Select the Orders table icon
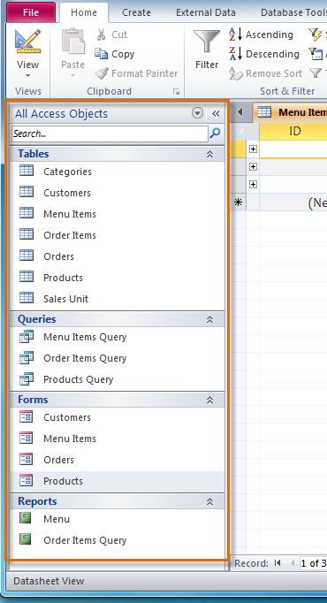Viewport: 327px width, 603px height. (27, 255)
